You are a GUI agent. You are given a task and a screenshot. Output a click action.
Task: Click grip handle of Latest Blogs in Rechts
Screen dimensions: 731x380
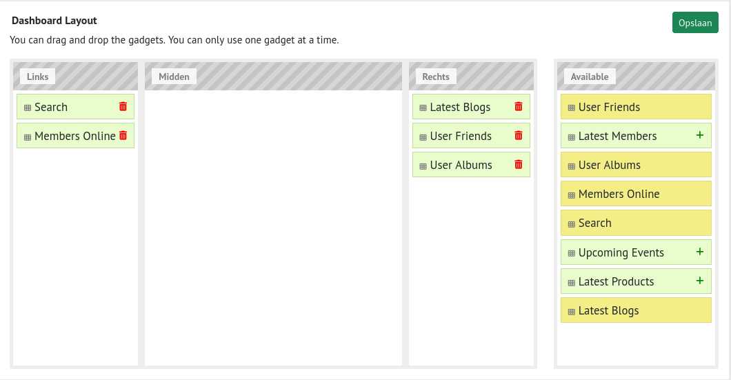pyautogui.click(x=423, y=108)
